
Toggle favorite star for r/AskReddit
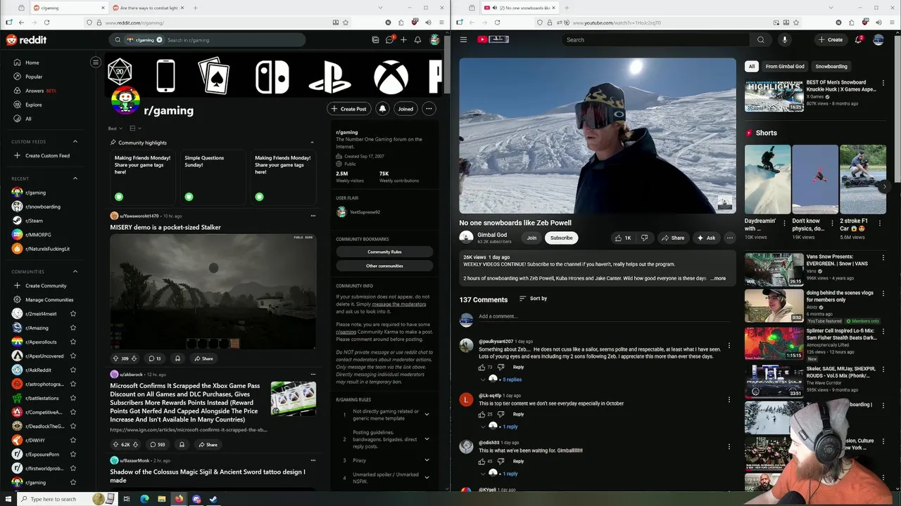point(73,370)
